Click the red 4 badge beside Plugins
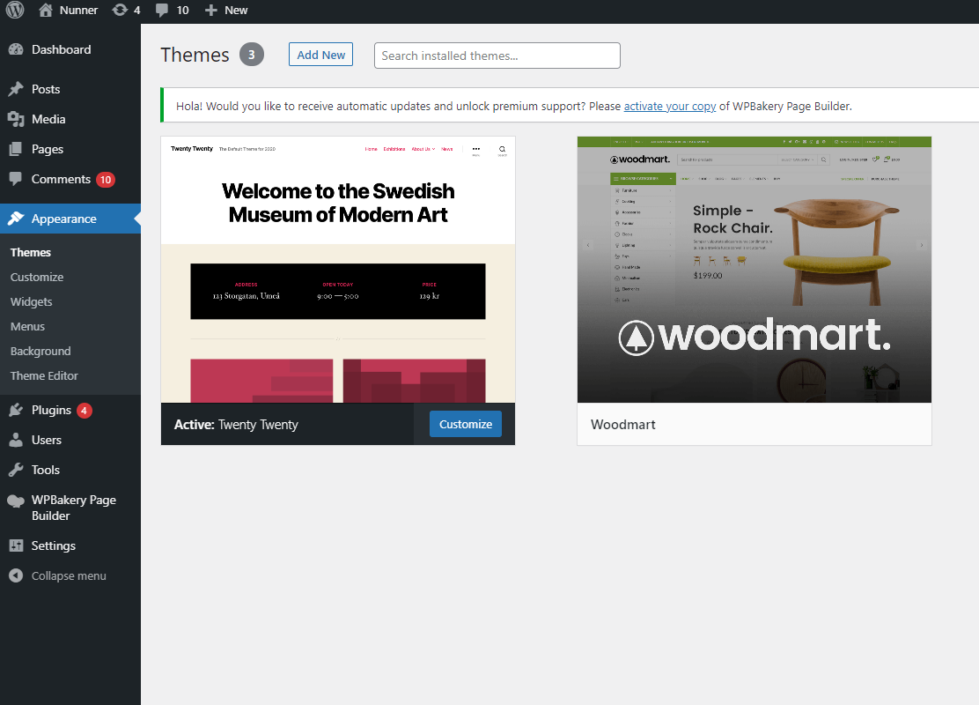979x705 pixels. pyautogui.click(x=85, y=411)
